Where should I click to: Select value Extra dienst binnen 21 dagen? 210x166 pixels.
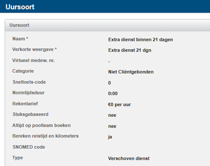[x=140, y=40]
